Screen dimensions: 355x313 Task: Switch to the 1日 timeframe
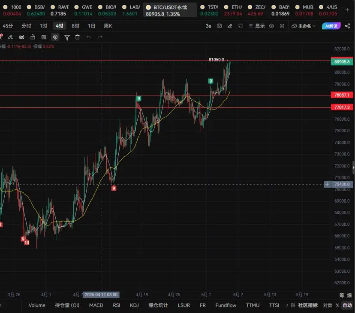tap(91, 26)
